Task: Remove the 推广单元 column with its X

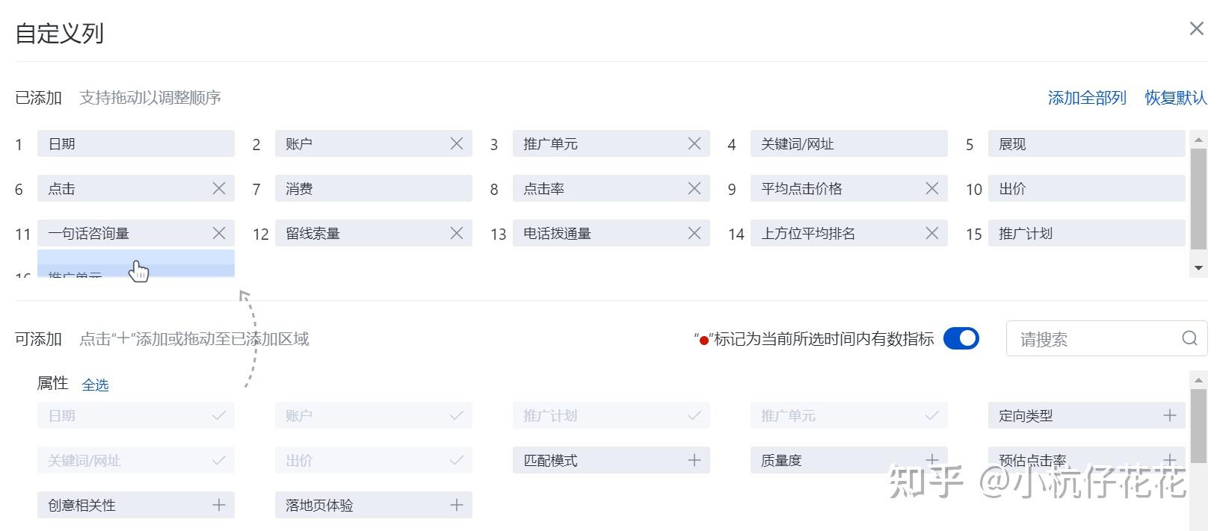Action: pos(694,143)
